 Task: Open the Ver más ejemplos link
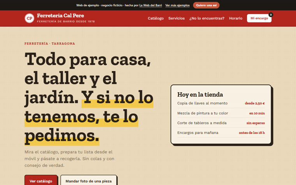(x=178, y=5)
